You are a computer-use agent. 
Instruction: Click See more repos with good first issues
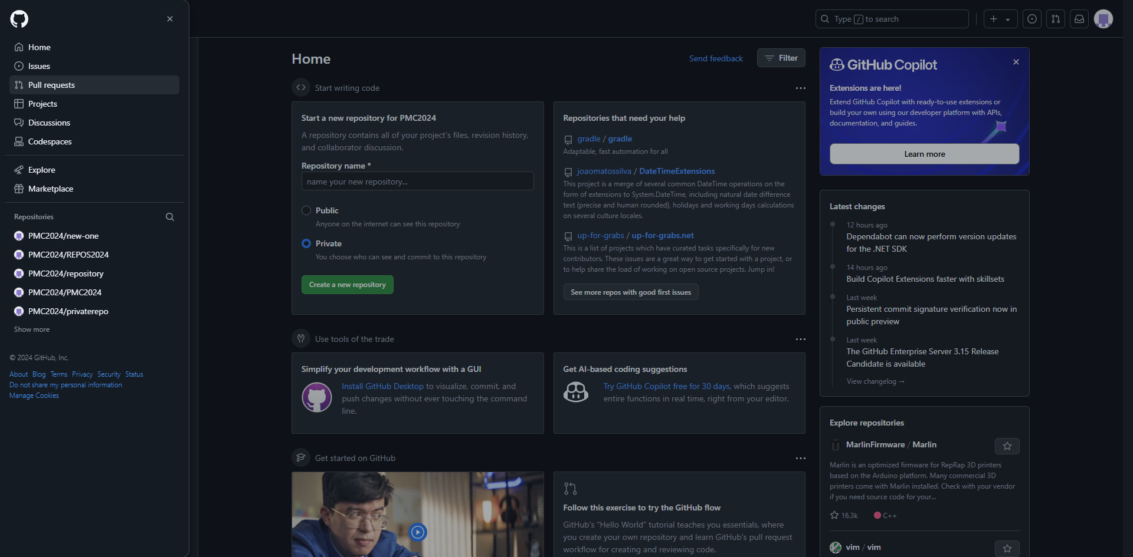[631, 292]
